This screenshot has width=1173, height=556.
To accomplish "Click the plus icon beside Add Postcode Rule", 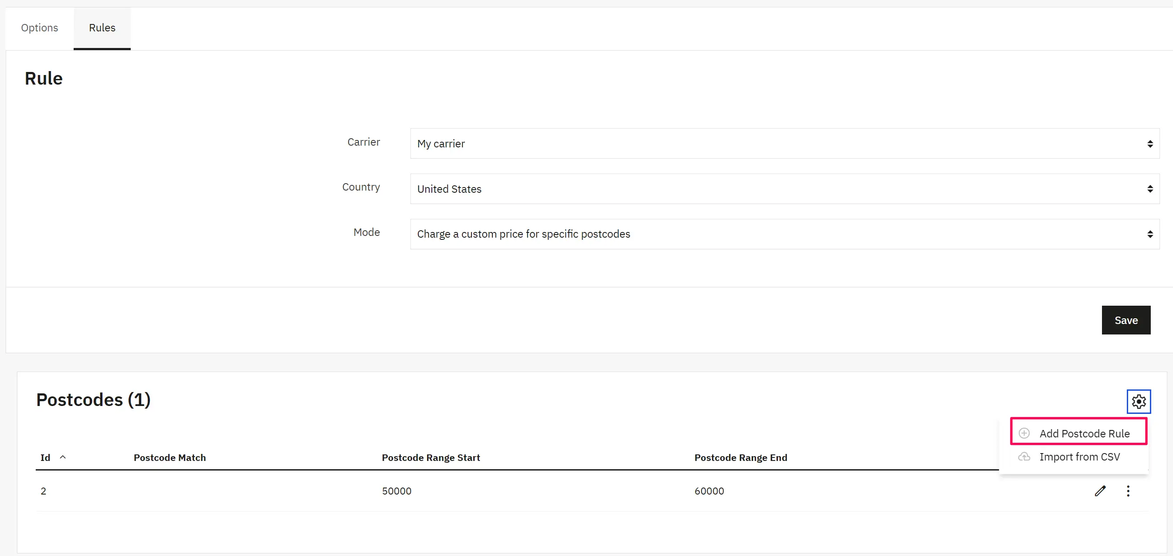I will tap(1024, 433).
